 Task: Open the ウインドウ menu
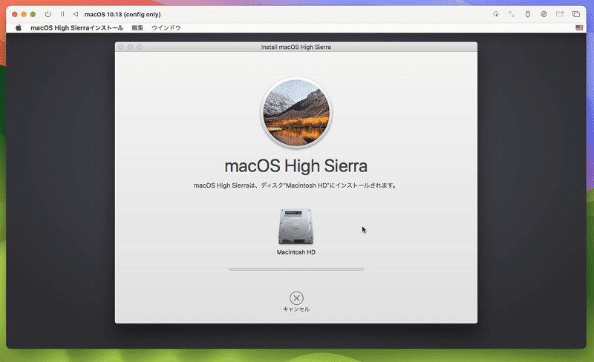166,27
